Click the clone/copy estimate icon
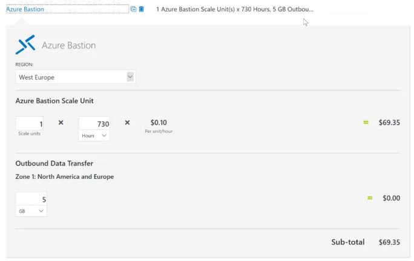This screenshot has width=414, height=261. click(x=133, y=9)
